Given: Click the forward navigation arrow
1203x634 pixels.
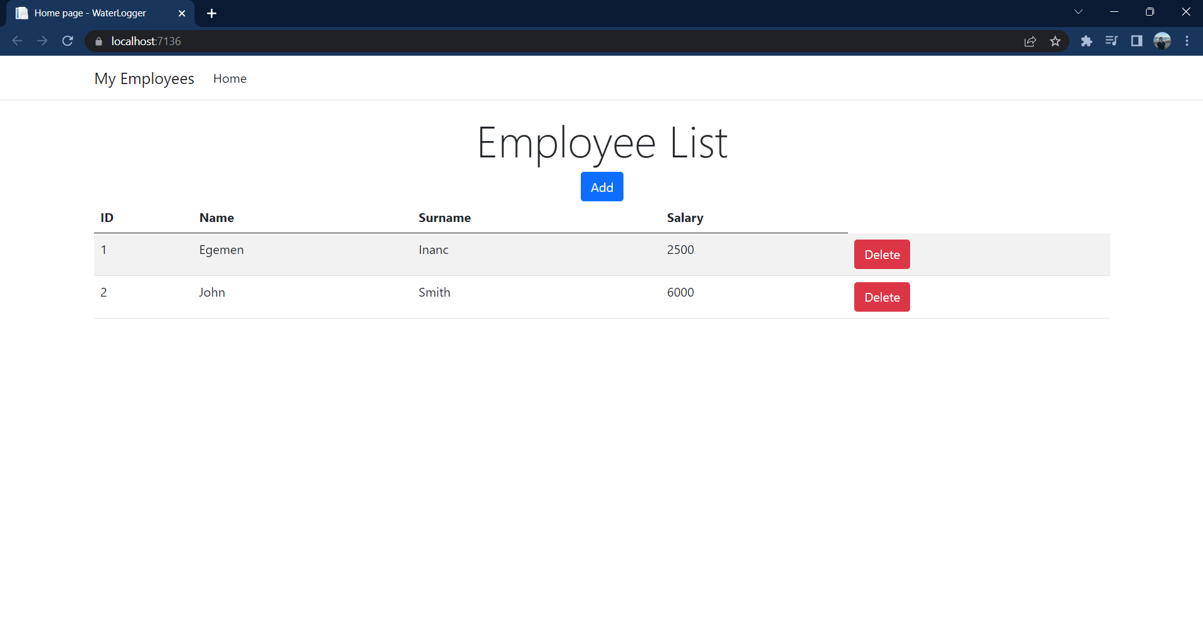Looking at the screenshot, I should coord(42,41).
